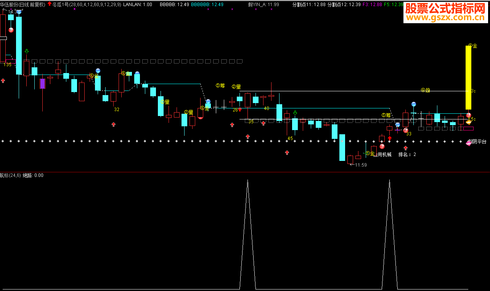Click the LANLAN: 1.00 value
This screenshot has width=490, height=291.
pos(138,5)
